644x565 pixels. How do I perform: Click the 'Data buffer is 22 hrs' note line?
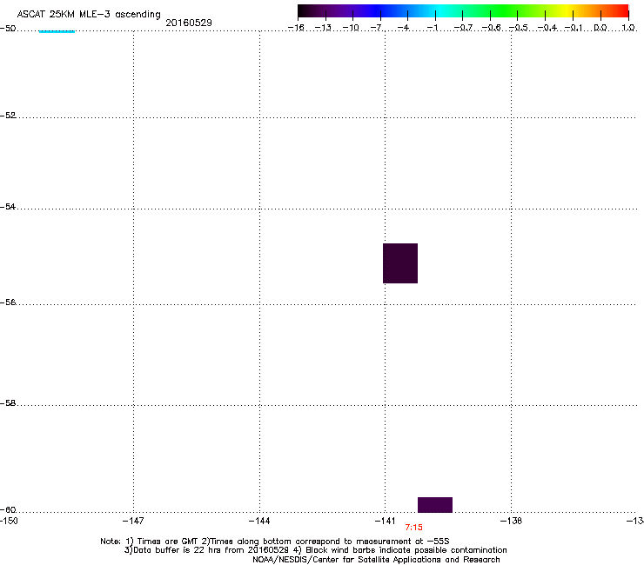[315, 550]
